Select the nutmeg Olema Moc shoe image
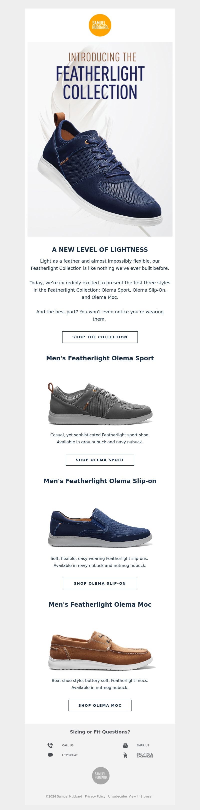Viewport: 200px width, 810px height. coord(101,650)
